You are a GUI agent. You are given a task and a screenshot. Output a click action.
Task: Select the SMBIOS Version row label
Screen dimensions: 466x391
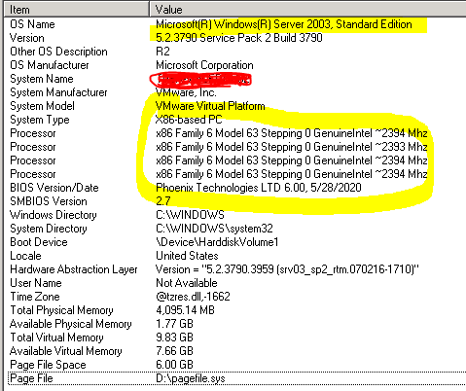click(49, 201)
